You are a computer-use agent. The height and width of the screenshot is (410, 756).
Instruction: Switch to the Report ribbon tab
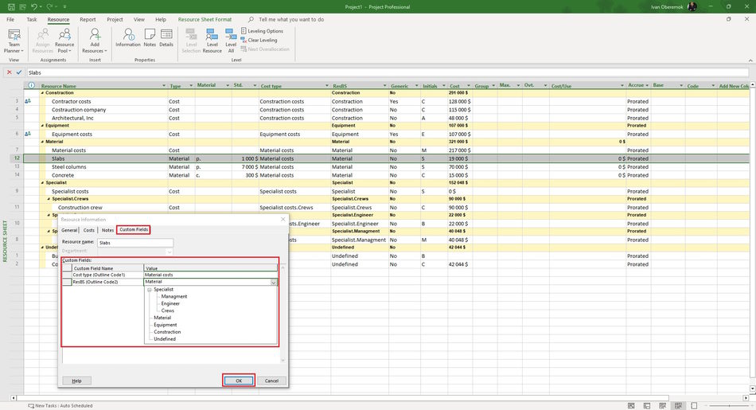pos(88,19)
